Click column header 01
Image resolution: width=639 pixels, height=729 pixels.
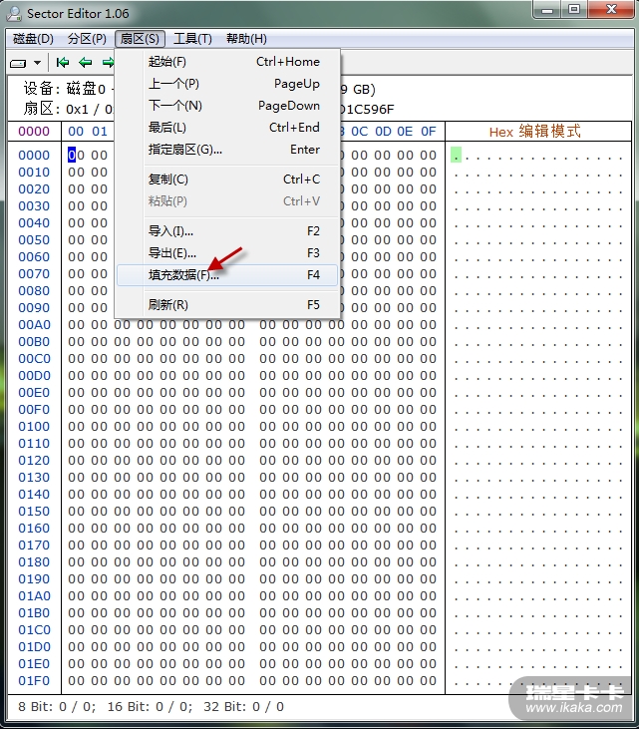tap(100, 132)
